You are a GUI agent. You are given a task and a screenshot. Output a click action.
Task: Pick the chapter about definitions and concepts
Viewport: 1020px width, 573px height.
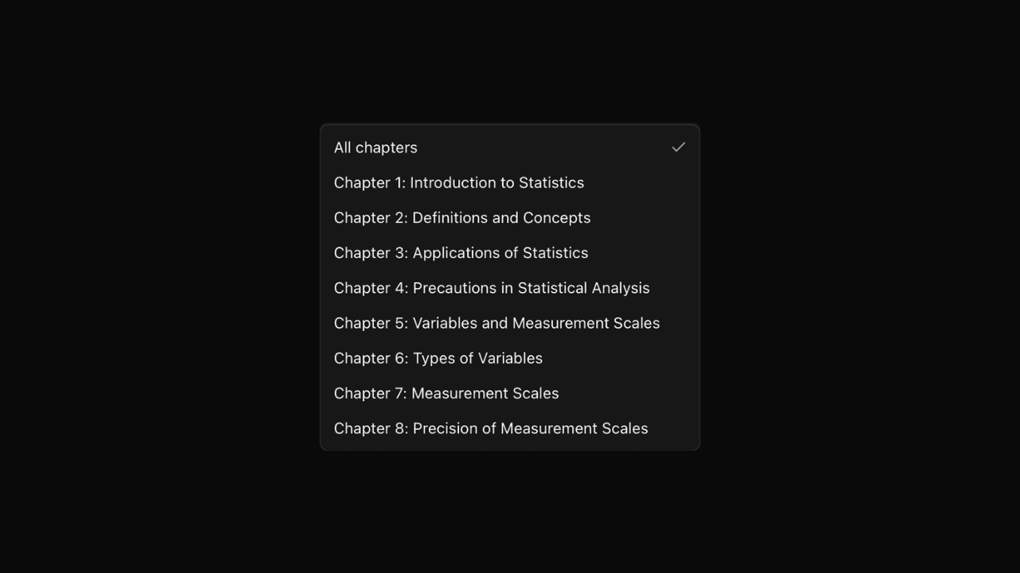(462, 217)
